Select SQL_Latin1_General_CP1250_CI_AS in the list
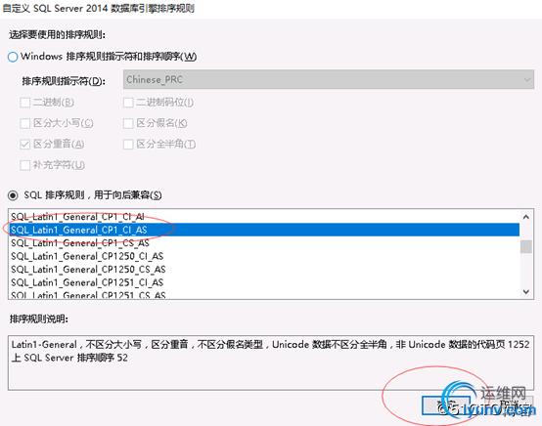 tap(264, 256)
